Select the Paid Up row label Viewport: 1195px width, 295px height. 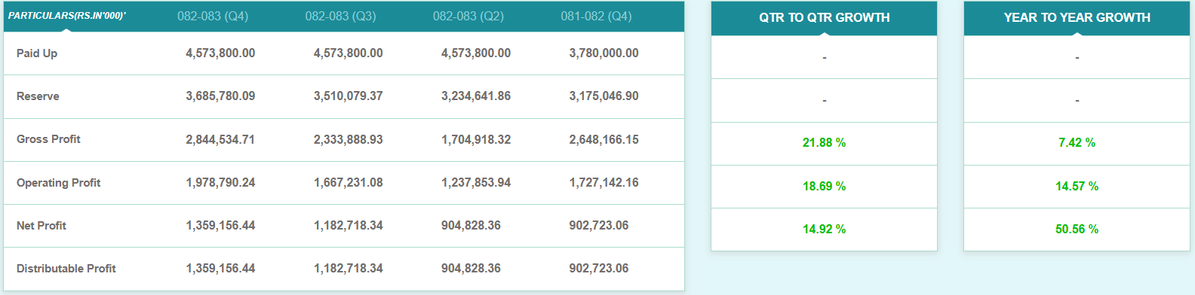coord(37,53)
